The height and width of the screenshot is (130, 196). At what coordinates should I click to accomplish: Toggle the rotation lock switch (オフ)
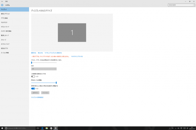(33, 77)
